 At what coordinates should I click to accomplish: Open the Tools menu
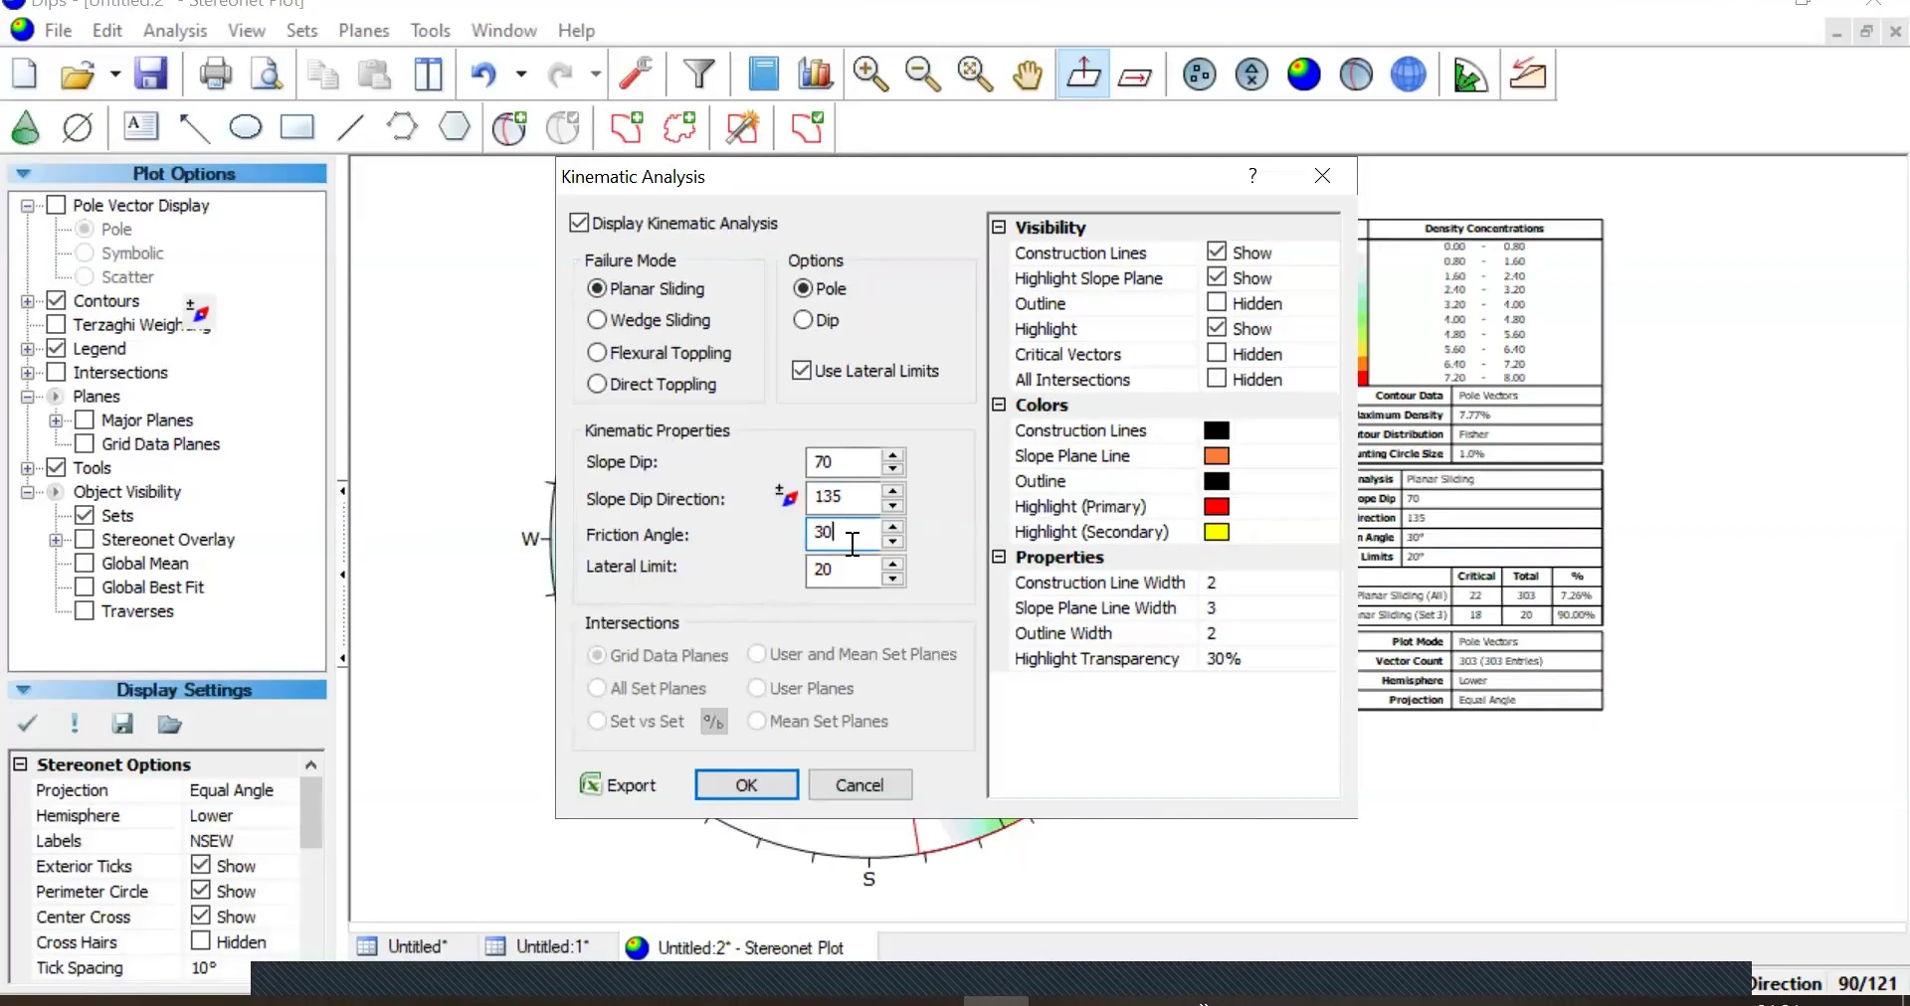click(431, 31)
